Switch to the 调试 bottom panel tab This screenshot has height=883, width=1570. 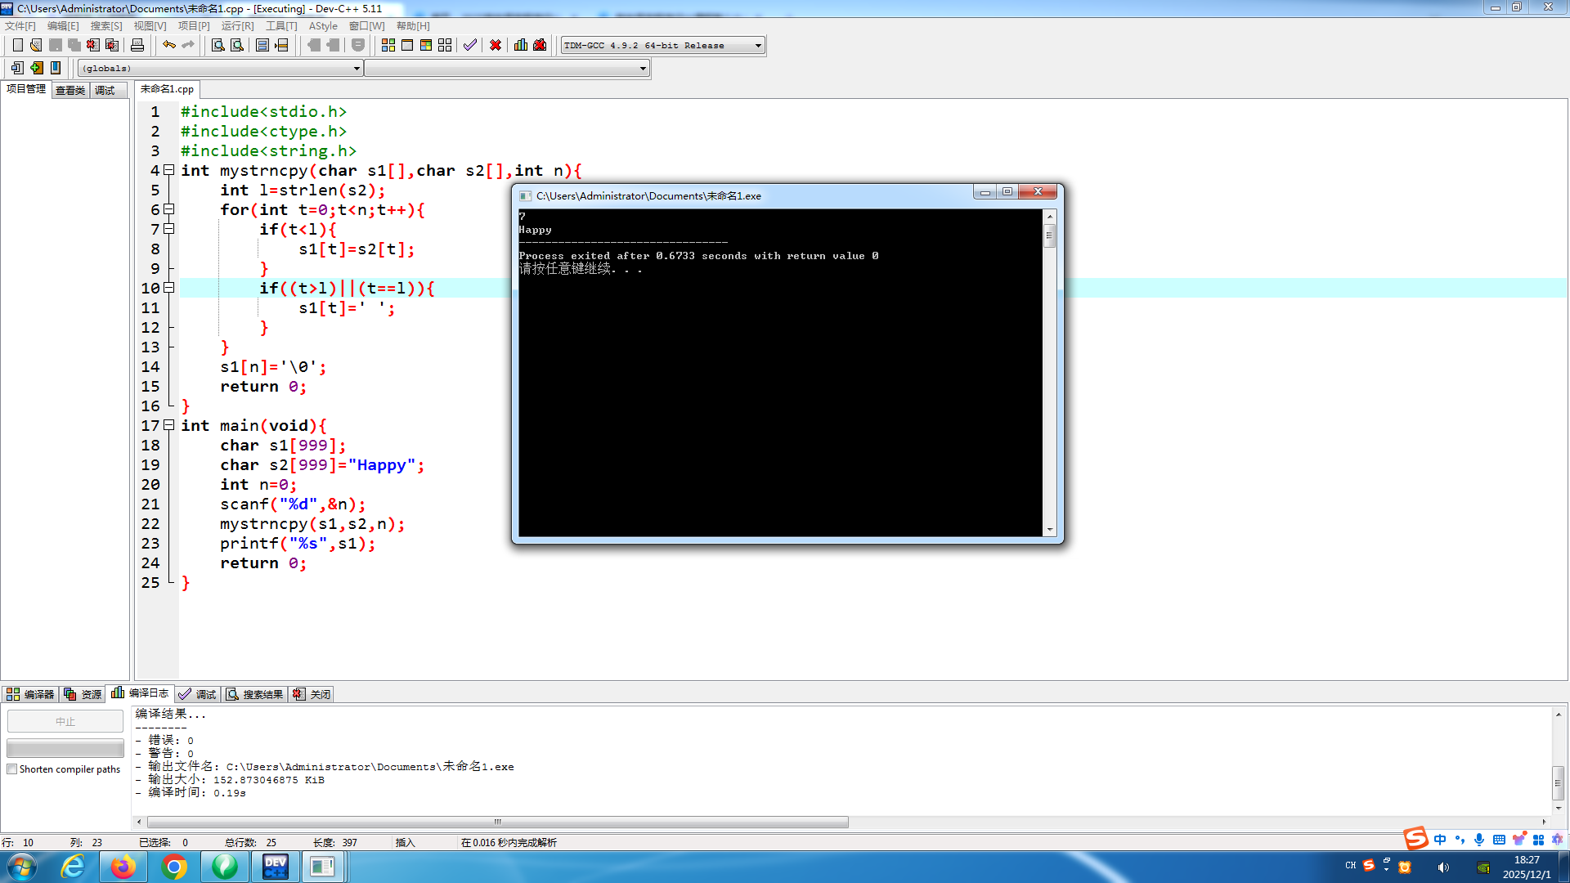[x=198, y=694]
